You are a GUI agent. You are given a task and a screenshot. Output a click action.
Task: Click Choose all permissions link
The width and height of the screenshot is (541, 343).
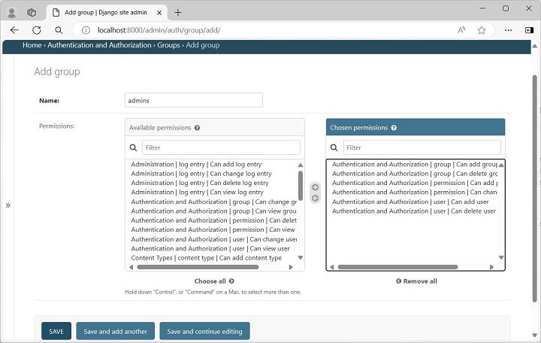click(x=214, y=281)
